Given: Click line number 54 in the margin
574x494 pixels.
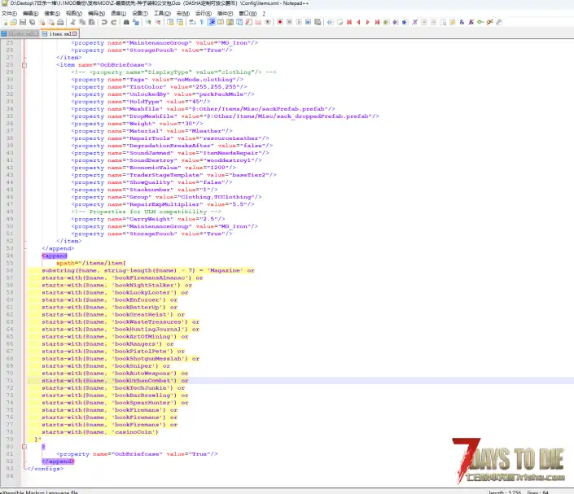Looking at the screenshot, I should [x=10, y=256].
